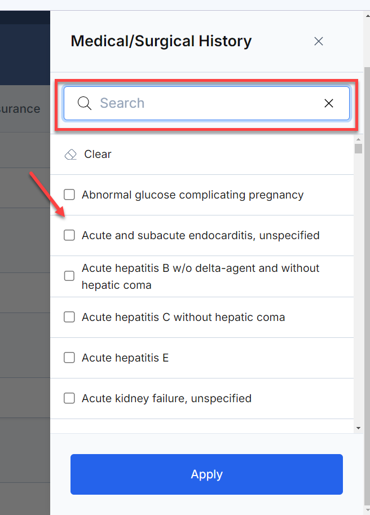
Task: Select the Acute hepatitis E checkbox
Action: [69, 358]
